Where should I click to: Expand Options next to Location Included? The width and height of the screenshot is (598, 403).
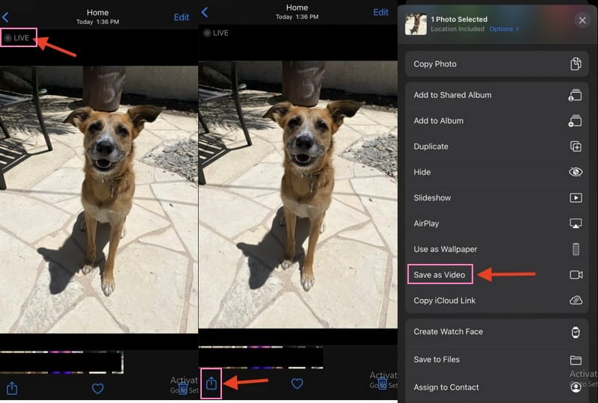[504, 29]
